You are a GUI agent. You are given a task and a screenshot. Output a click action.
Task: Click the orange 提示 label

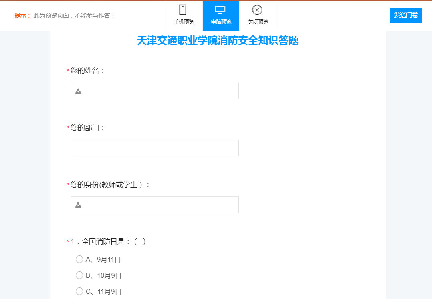22,16
